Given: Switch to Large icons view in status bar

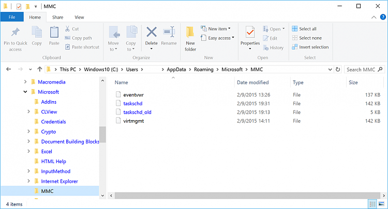Looking at the screenshot, I should coord(381,204).
